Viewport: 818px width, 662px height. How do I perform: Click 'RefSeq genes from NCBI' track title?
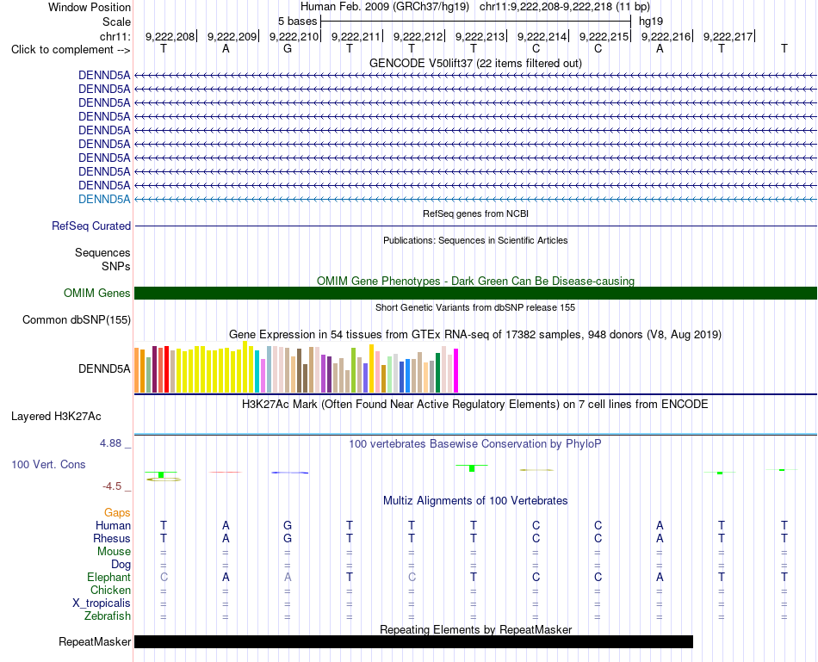[475, 213]
